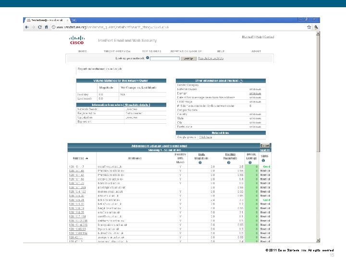Open the Help navigation item

(221, 51)
